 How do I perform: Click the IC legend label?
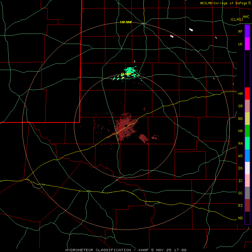(240, 181)
